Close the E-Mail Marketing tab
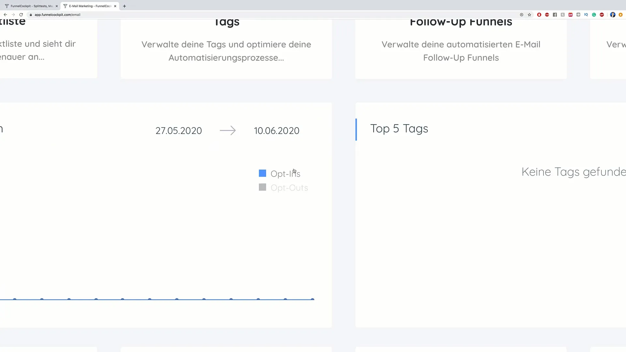Screen dimensions: 626x352 pyautogui.click(x=115, y=6)
